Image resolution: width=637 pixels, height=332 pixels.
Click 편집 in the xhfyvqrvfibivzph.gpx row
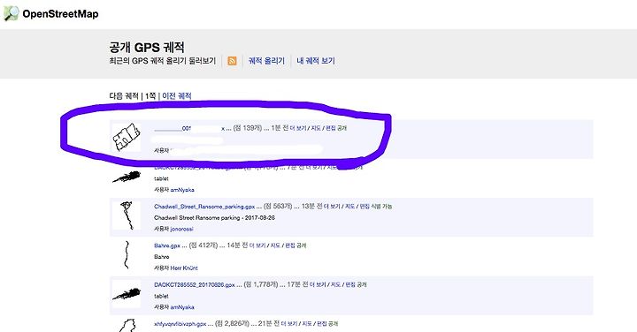(x=321, y=324)
